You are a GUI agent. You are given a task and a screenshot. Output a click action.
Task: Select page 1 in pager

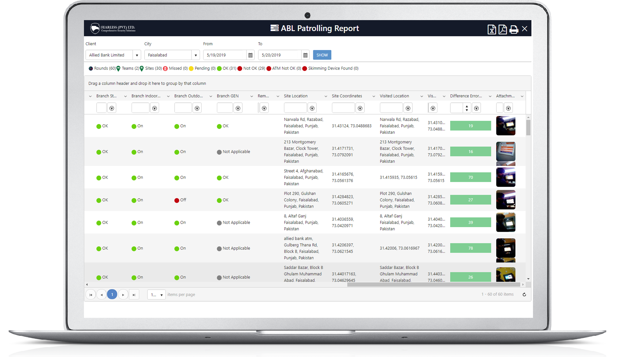click(112, 295)
